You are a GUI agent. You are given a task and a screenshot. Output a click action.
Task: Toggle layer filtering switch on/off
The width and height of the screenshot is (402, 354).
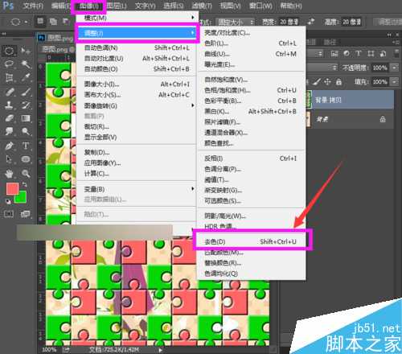click(x=396, y=53)
